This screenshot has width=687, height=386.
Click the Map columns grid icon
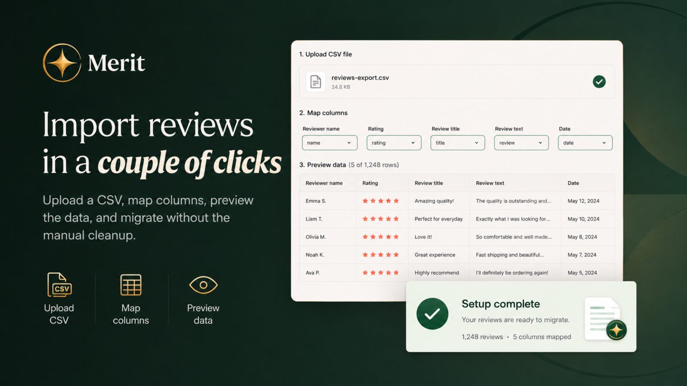click(x=131, y=285)
